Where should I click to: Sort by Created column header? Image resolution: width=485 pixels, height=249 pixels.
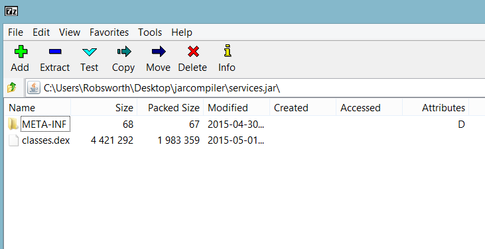tap(303, 108)
